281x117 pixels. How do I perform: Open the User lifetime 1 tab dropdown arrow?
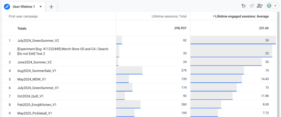[41, 7]
